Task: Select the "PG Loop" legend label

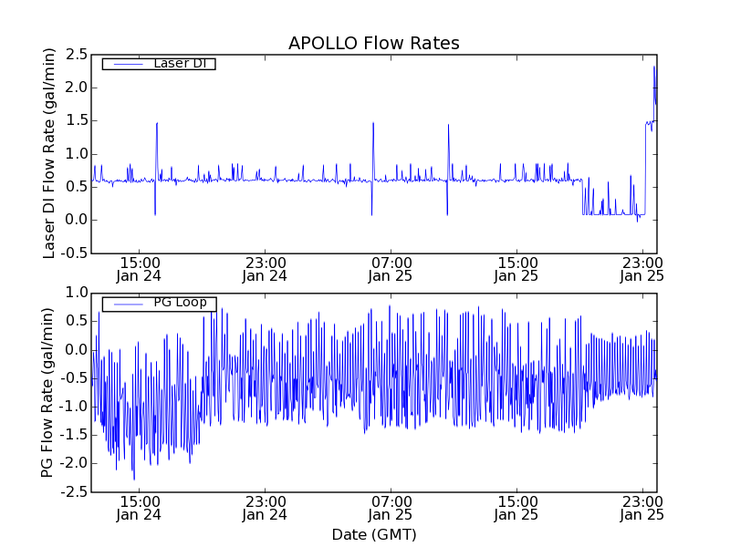Action: tap(180, 303)
